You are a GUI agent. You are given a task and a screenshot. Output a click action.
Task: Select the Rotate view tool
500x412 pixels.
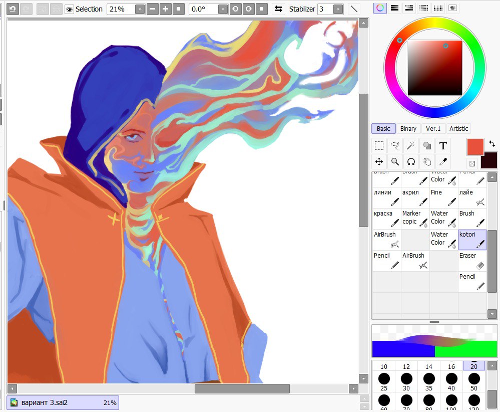point(411,161)
